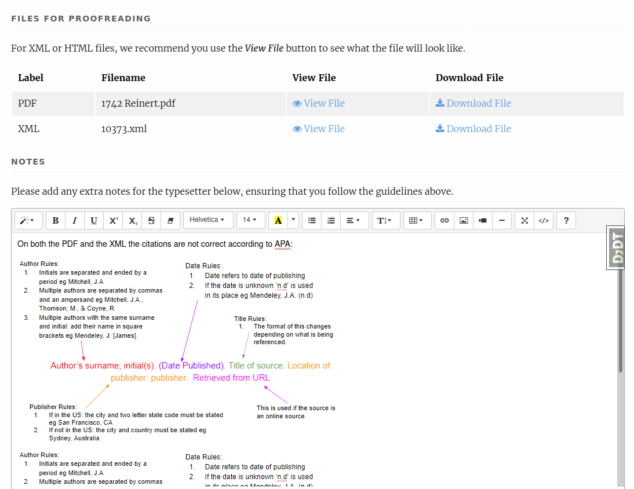Image resolution: width=634 pixels, height=489 pixels.
Task: Toggle bold formatting in notes editor
Action: click(56, 220)
